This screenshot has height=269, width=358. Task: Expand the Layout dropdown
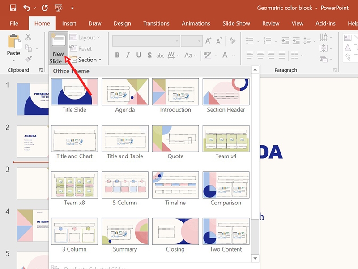[x=85, y=38]
